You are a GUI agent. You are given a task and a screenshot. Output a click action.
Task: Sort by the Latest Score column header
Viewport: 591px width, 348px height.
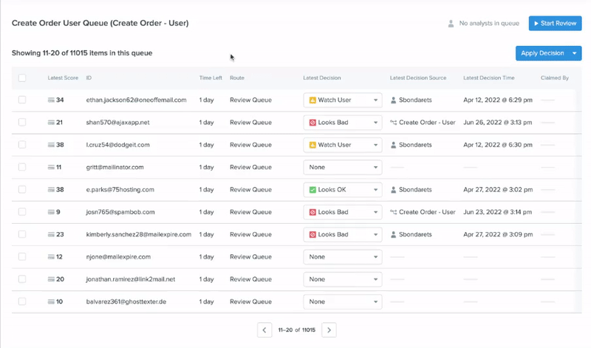pos(63,78)
